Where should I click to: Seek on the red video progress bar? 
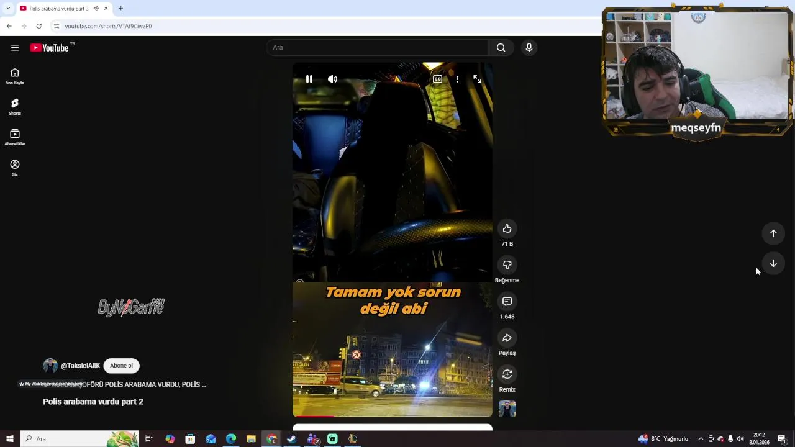392,416
